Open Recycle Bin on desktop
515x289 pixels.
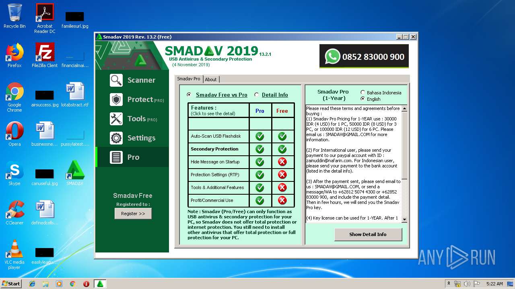coord(14,16)
